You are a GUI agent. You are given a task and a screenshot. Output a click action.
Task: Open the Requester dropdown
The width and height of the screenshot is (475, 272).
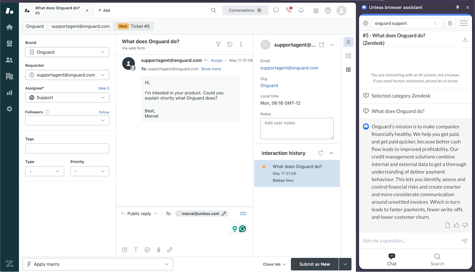point(67,75)
